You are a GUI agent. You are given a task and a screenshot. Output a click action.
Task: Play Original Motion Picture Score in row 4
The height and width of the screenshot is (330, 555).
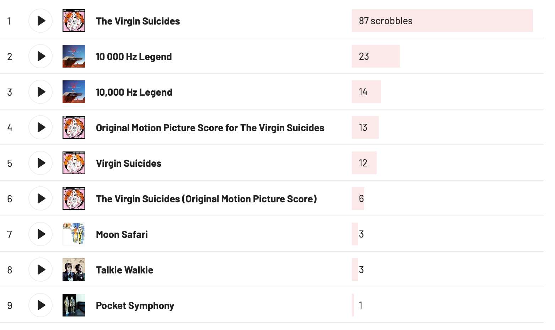[41, 127]
